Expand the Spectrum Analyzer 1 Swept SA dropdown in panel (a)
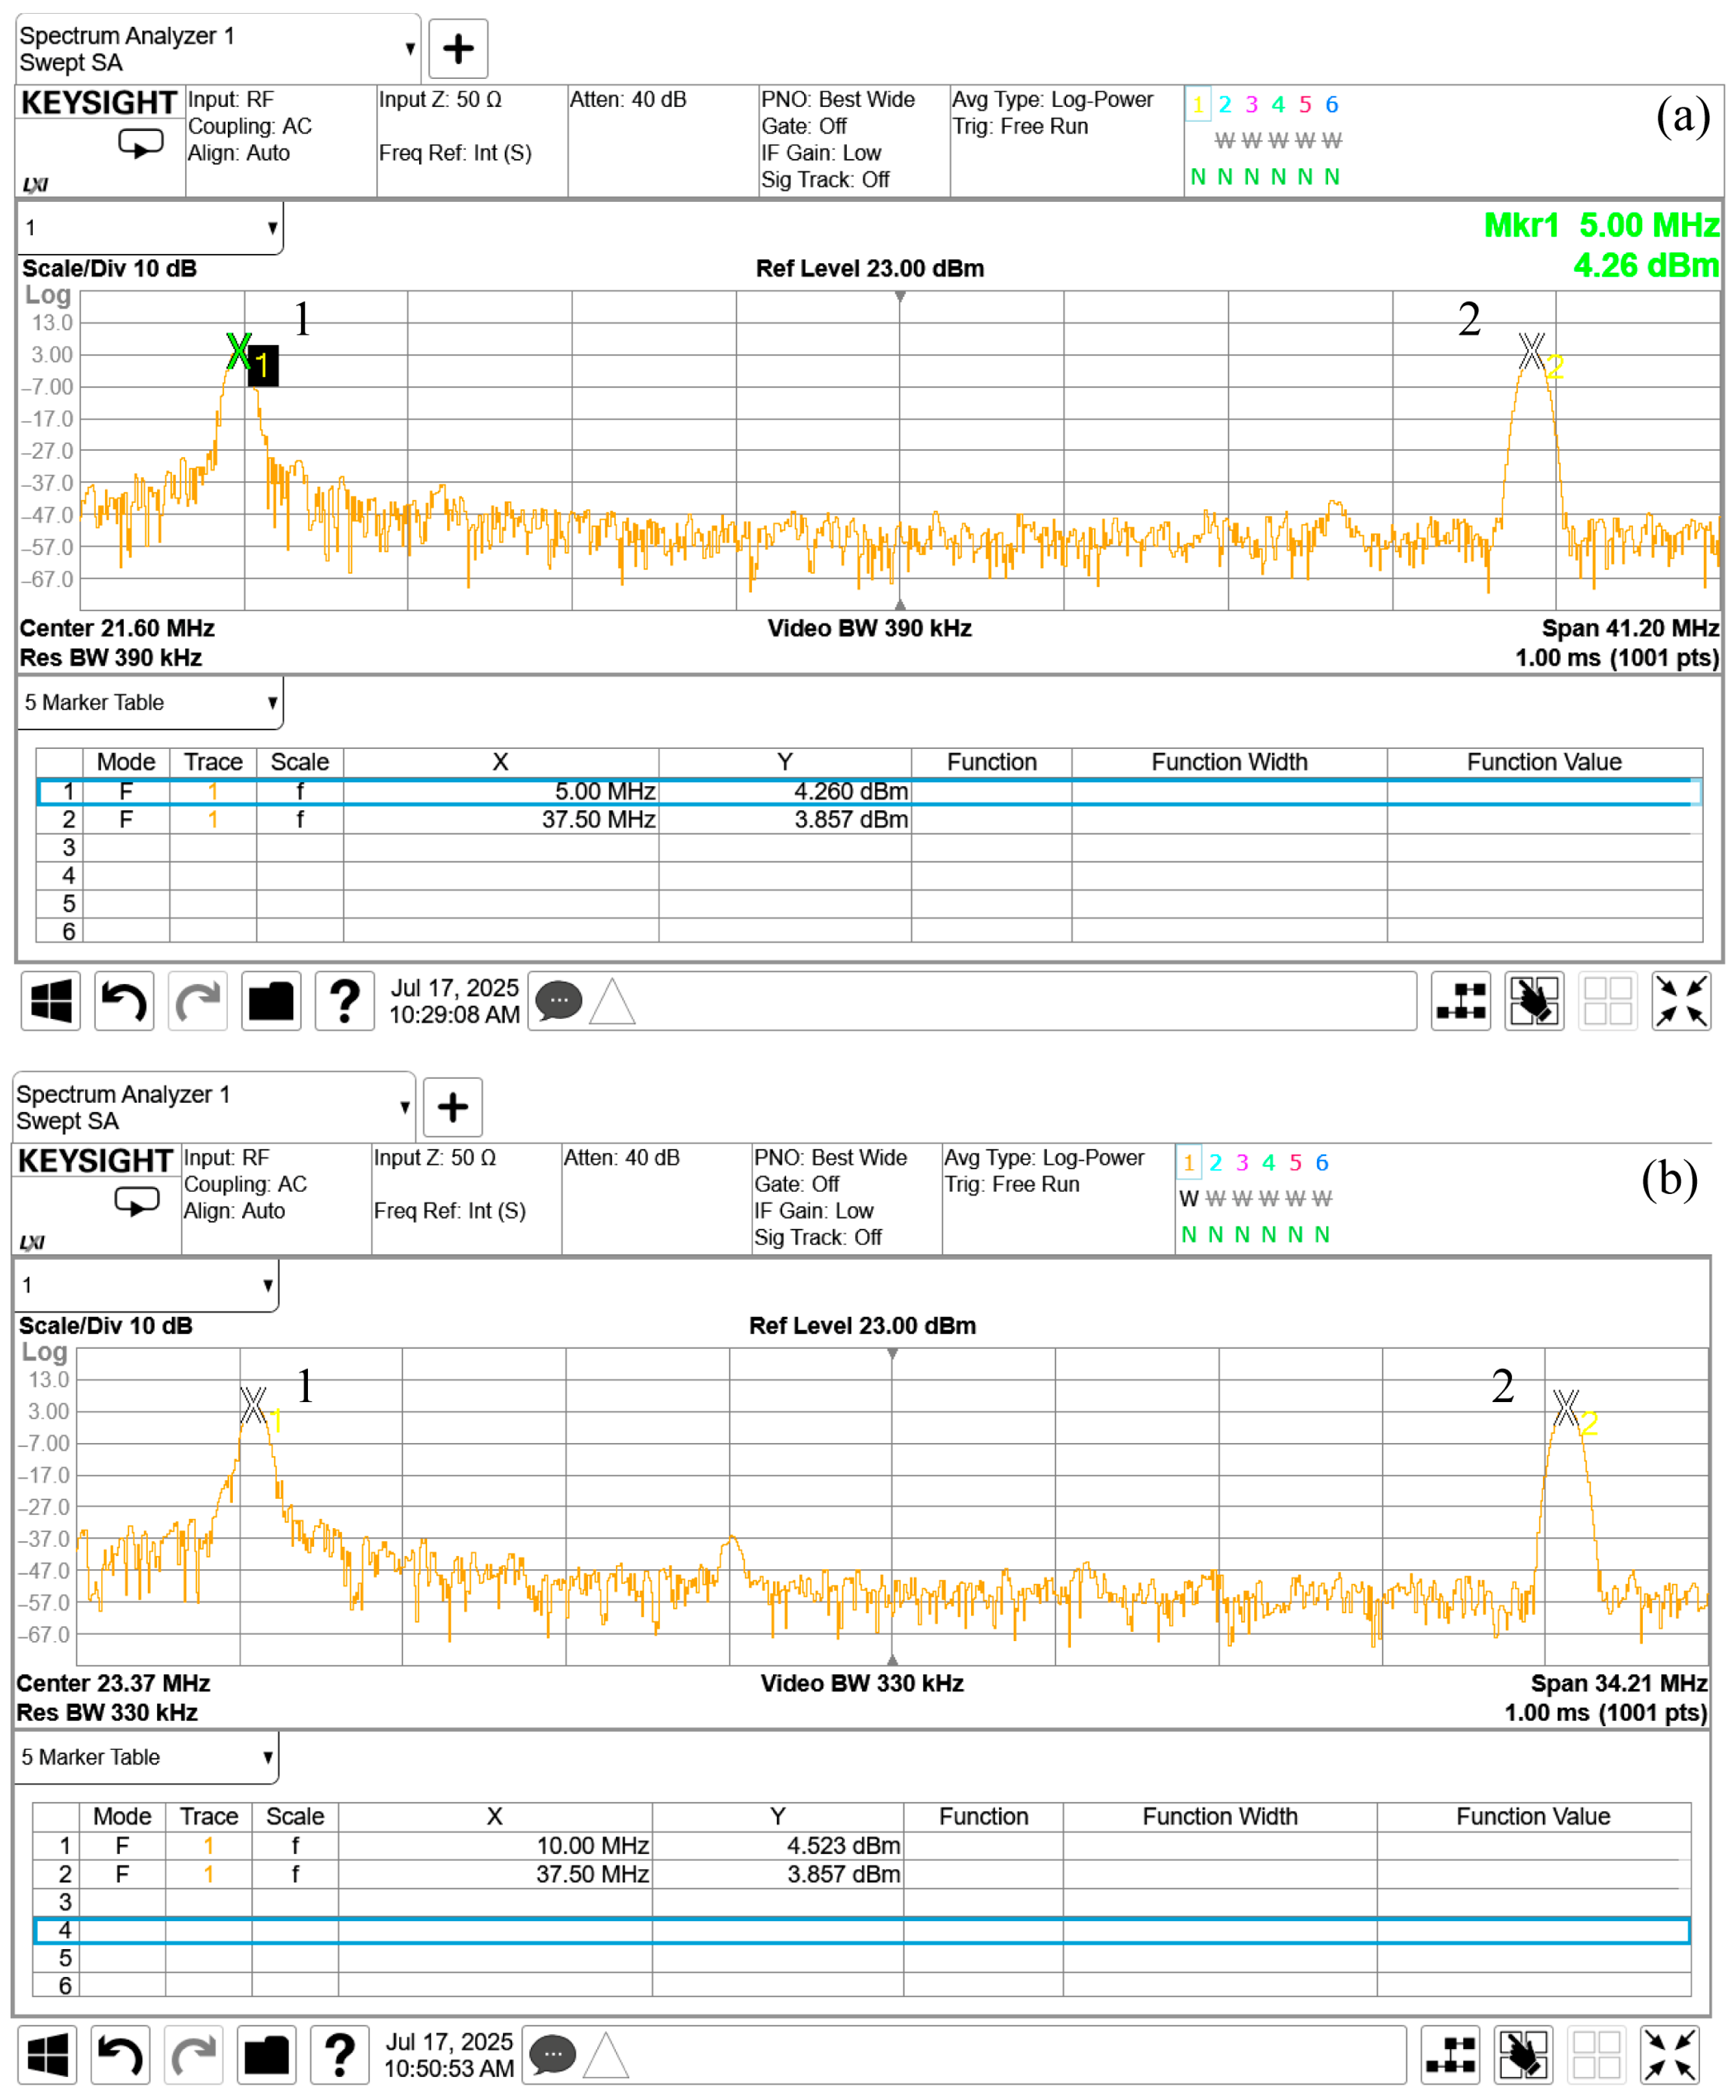Viewport: 1736px width, 2100px height. [218, 48]
